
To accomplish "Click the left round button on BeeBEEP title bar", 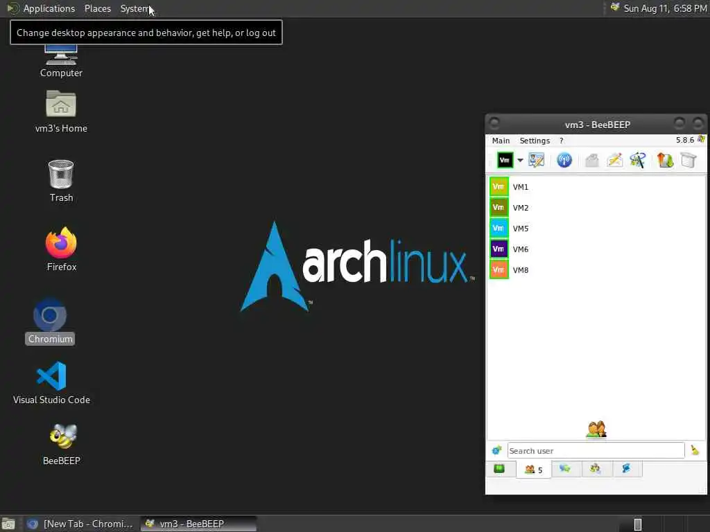I will 494,123.
